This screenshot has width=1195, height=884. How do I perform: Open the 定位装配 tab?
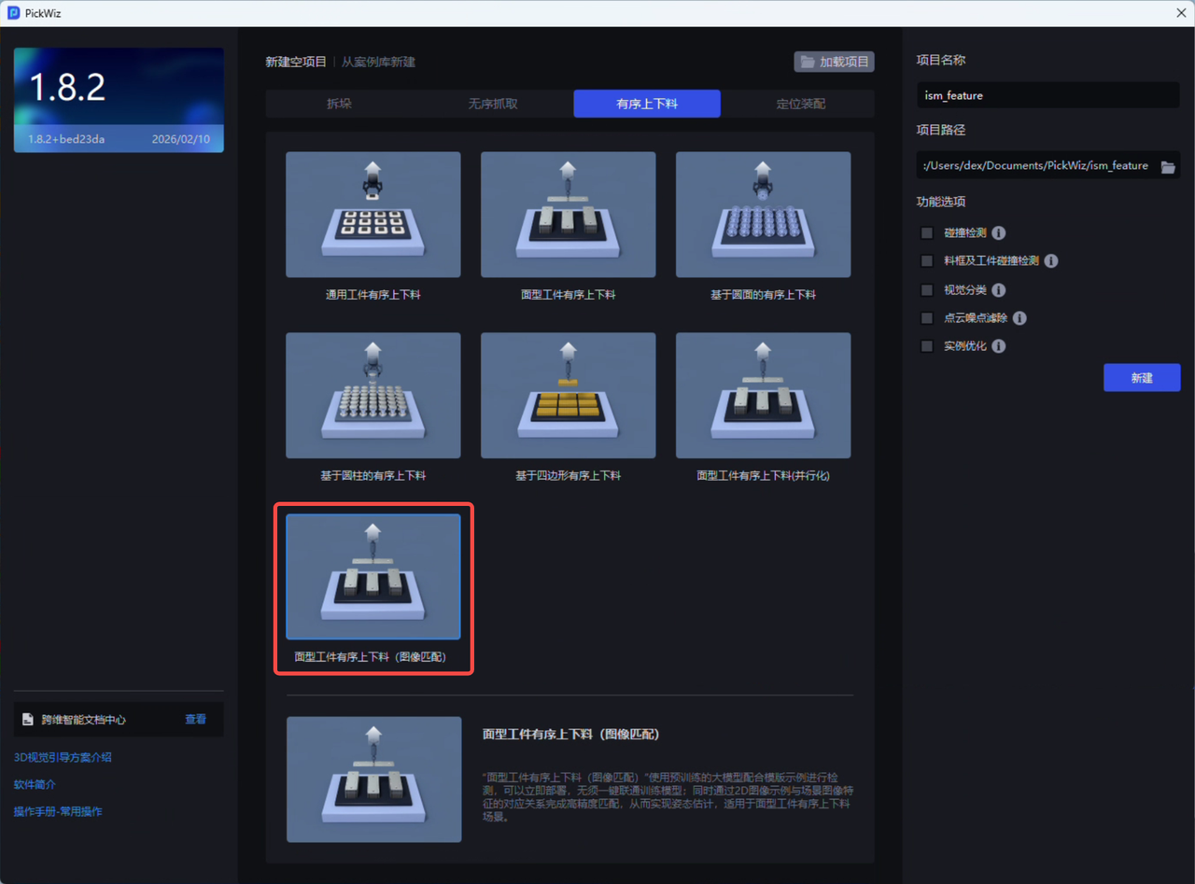point(800,104)
